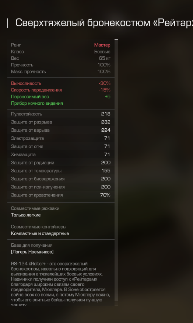The height and width of the screenshot is (323, 193).
Task: Click the vertical scrollbar of the stats panel
Action: 116,171
